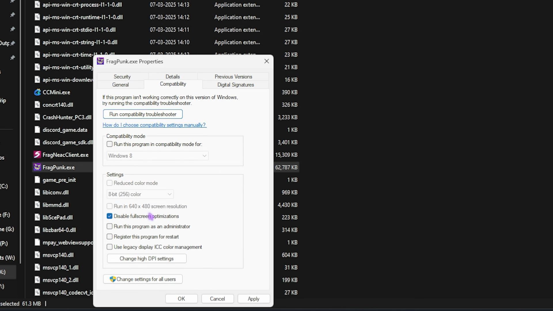This screenshot has height=311, width=553.
Task: Click the shield icon on Change settings button
Action: [x=113, y=279]
